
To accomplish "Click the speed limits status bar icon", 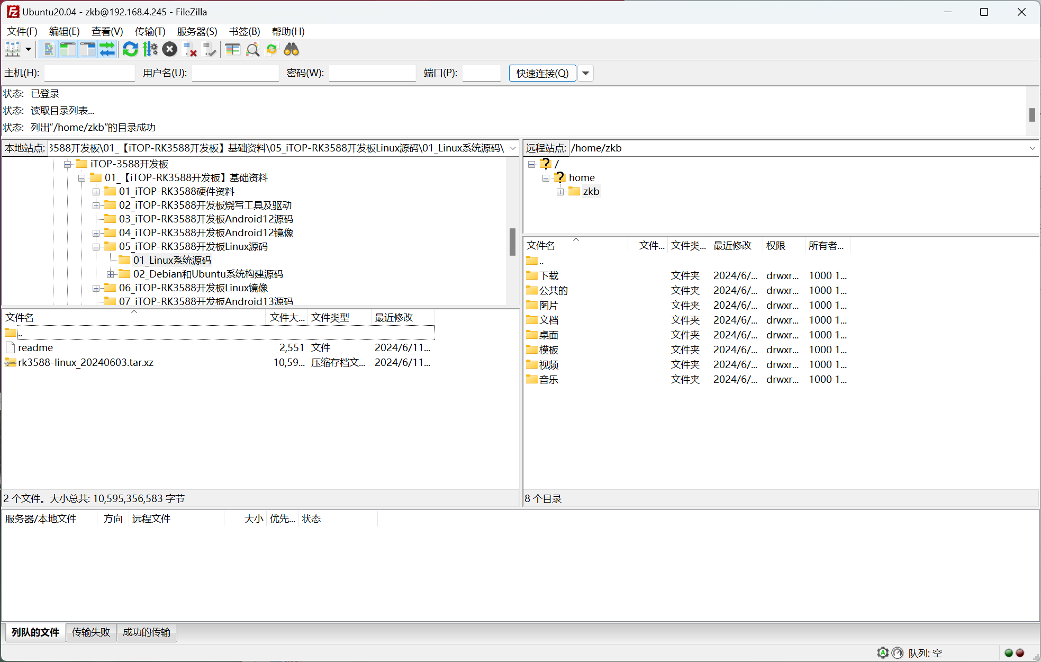I will (897, 652).
